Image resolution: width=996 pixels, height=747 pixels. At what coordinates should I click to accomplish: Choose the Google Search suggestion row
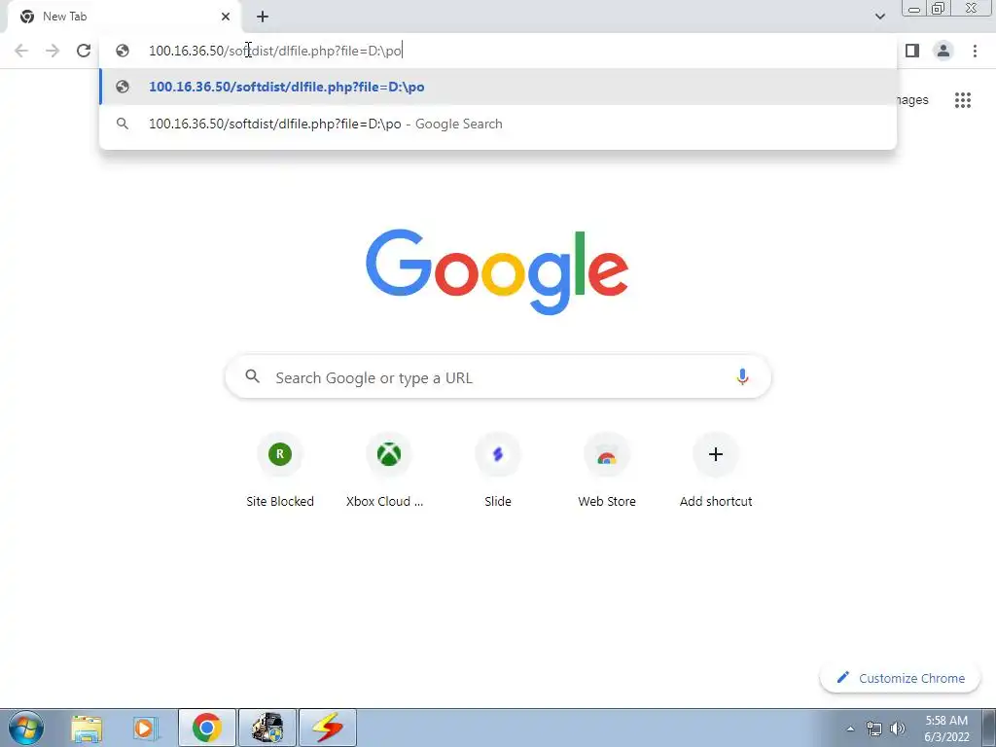(x=498, y=124)
